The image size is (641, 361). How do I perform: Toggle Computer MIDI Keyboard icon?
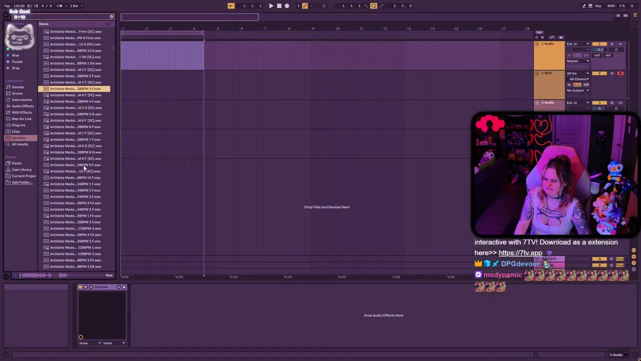pyautogui.click(x=590, y=6)
